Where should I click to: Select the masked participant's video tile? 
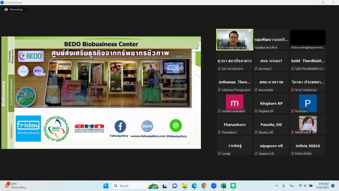pos(308,124)
